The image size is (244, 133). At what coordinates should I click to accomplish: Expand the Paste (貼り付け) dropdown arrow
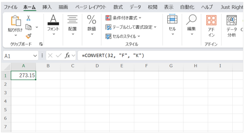(x=16, y=35)
